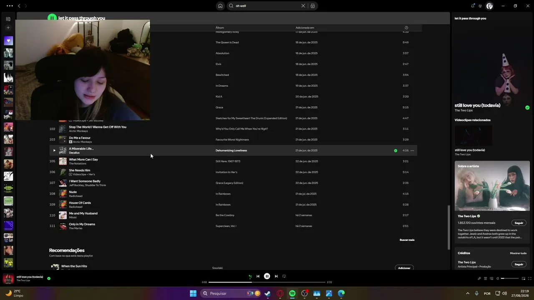Click Buscar mais to find more songs
The height and width of the screenshot is (300, 534).
407,240
